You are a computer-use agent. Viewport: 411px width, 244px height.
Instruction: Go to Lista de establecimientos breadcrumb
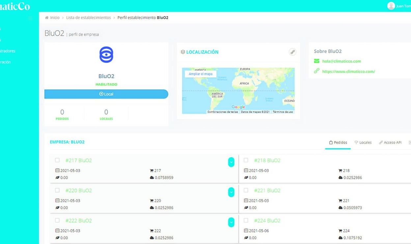click(x=88, y=18)
